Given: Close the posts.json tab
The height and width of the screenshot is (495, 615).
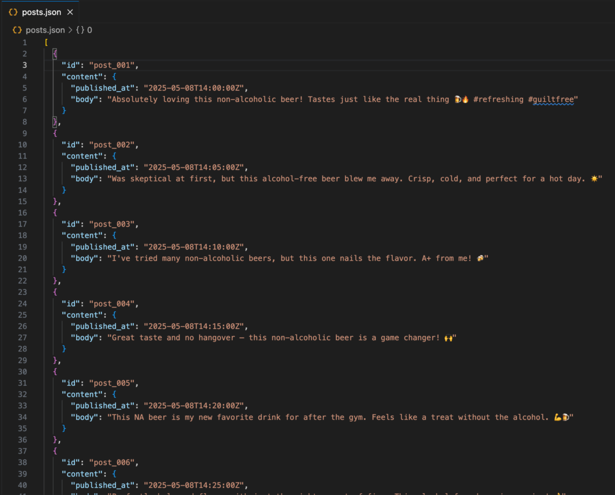Looking at the screenshot, I should 70,12.
